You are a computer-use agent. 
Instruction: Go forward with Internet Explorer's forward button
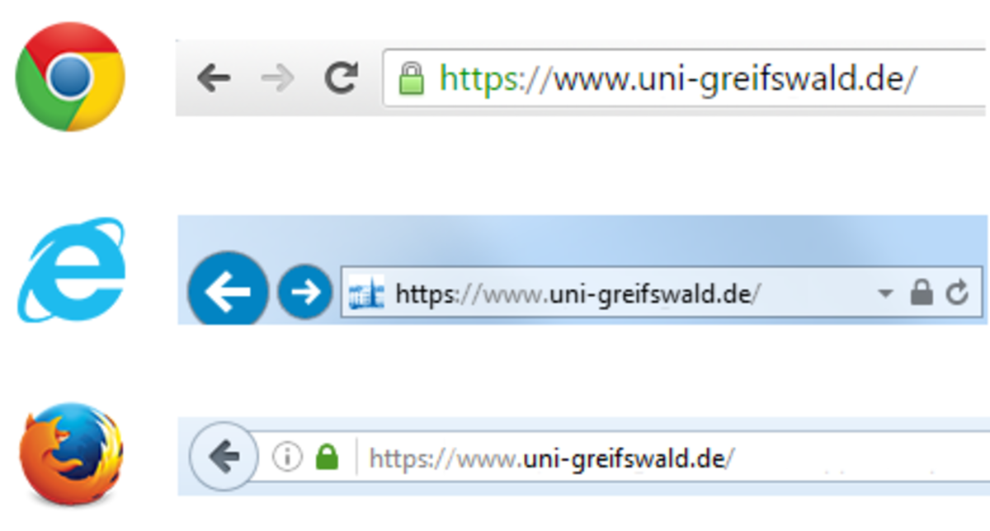[304, 292]
